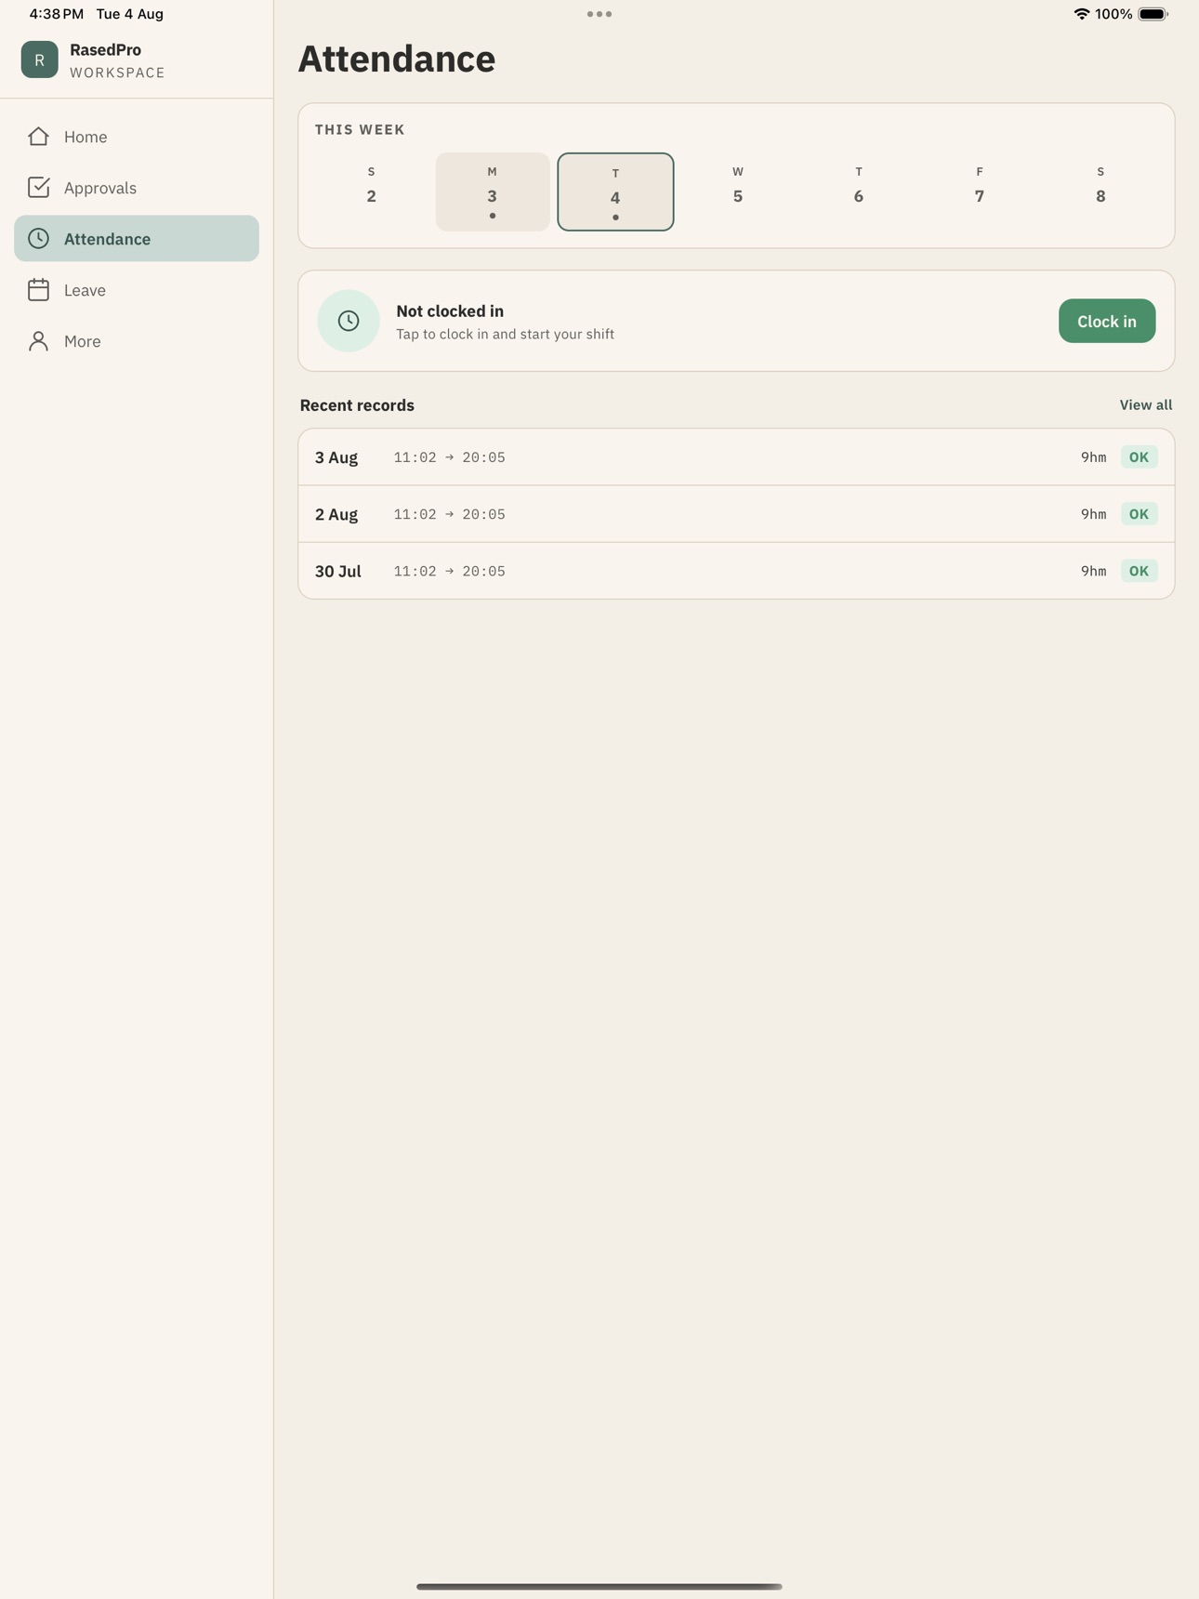
Task: Open the More menu item
Action: pyautogui.click(x=137, y=341)
